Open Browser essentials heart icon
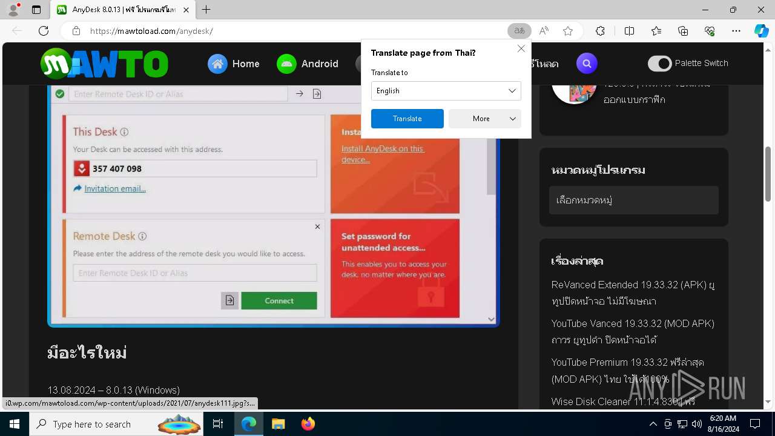Image resolution: width=775 pixels, height=436 pixels. coord(710,31)
